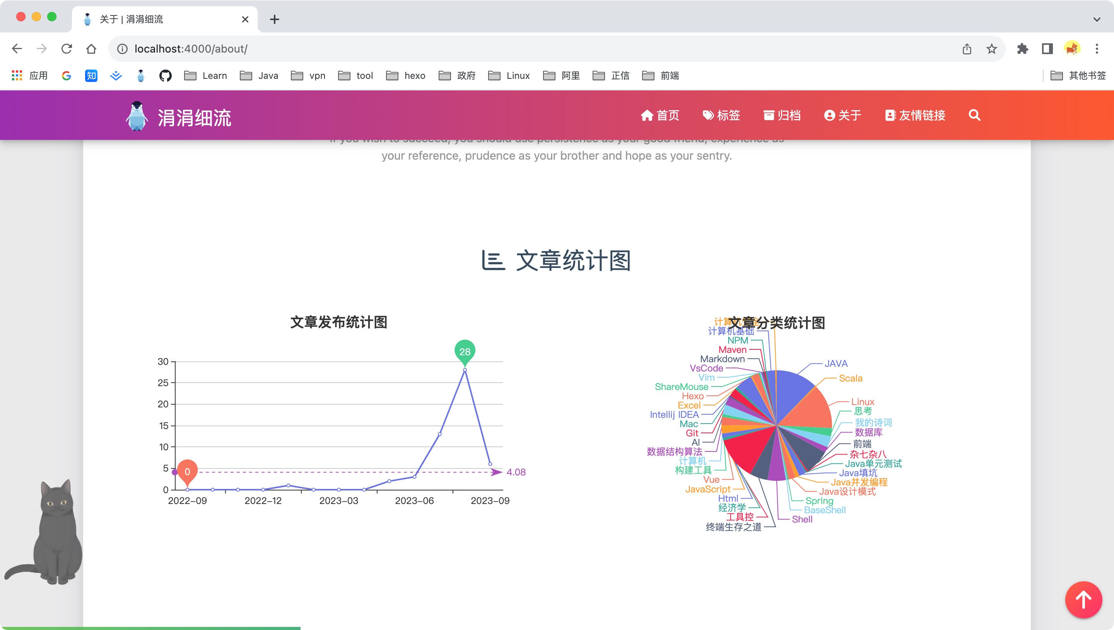Select the 归档 navigation menu item

tap(783, 115)
